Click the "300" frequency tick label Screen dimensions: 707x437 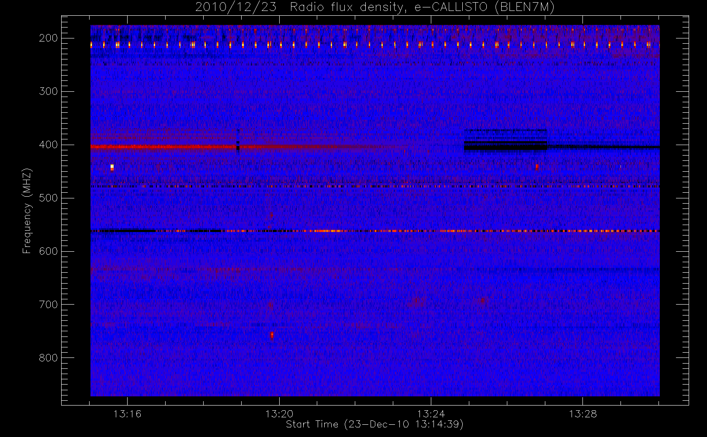[x=49, y=91]
